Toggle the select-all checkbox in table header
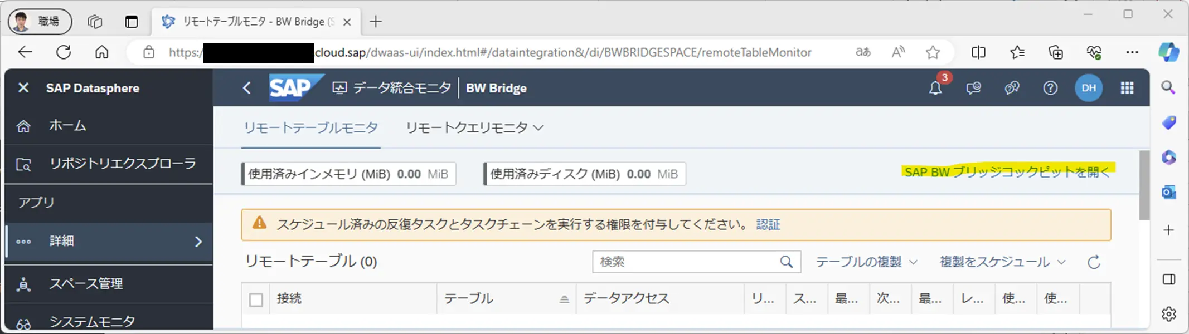The width and height of the screenshot is (1189, 334). [x=256, y=299]
